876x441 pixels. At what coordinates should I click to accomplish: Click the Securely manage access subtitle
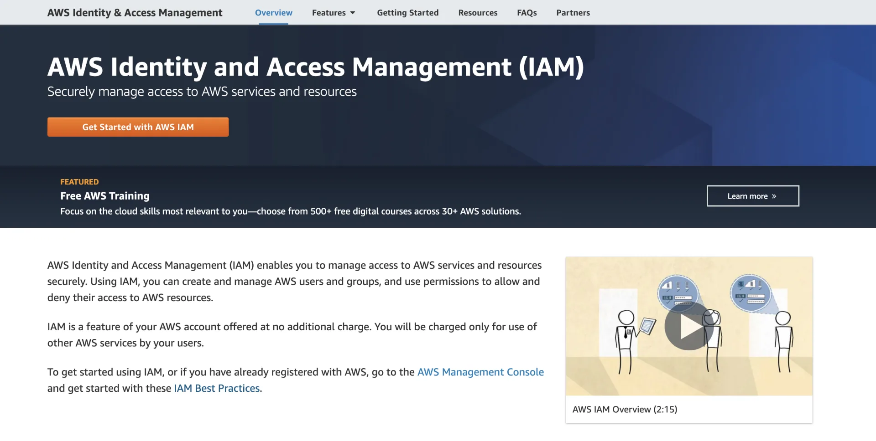[202, 92]
